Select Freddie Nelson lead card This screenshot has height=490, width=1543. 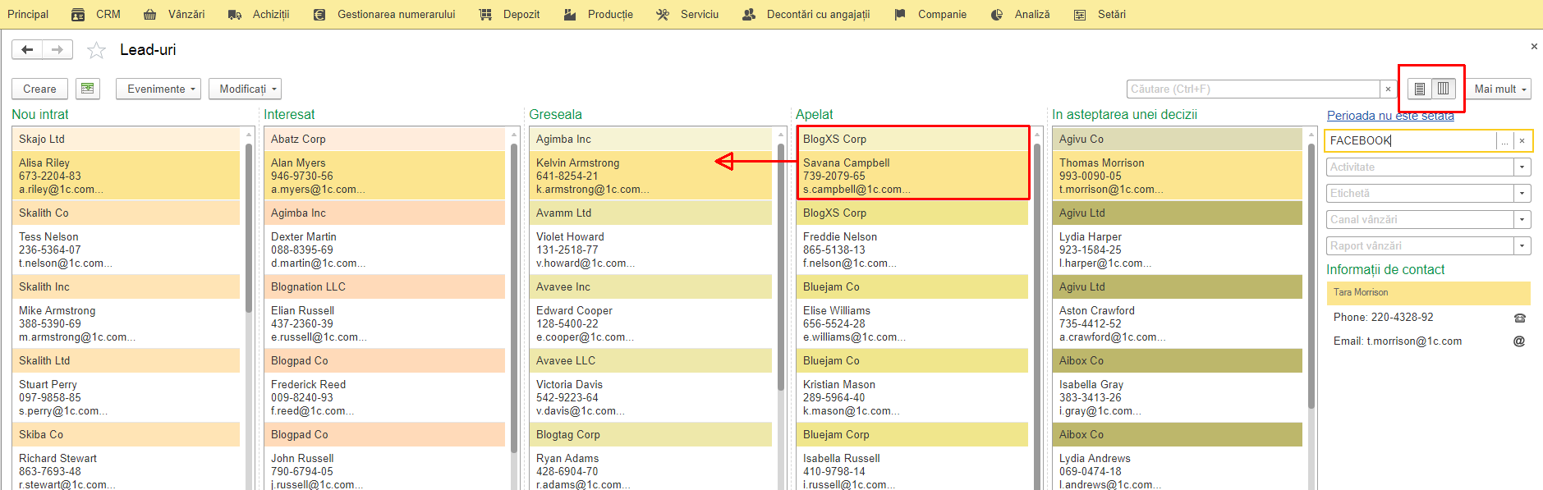click(913, 250)
